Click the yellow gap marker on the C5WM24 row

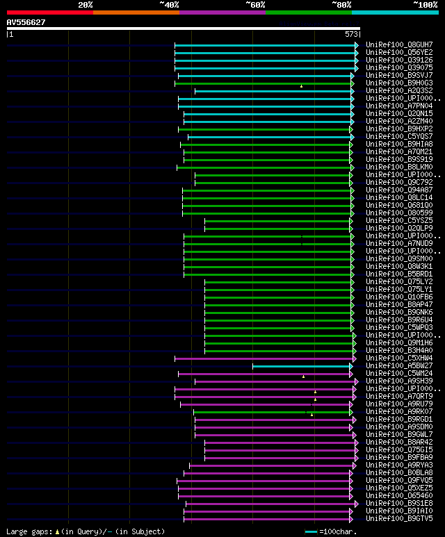303,377
